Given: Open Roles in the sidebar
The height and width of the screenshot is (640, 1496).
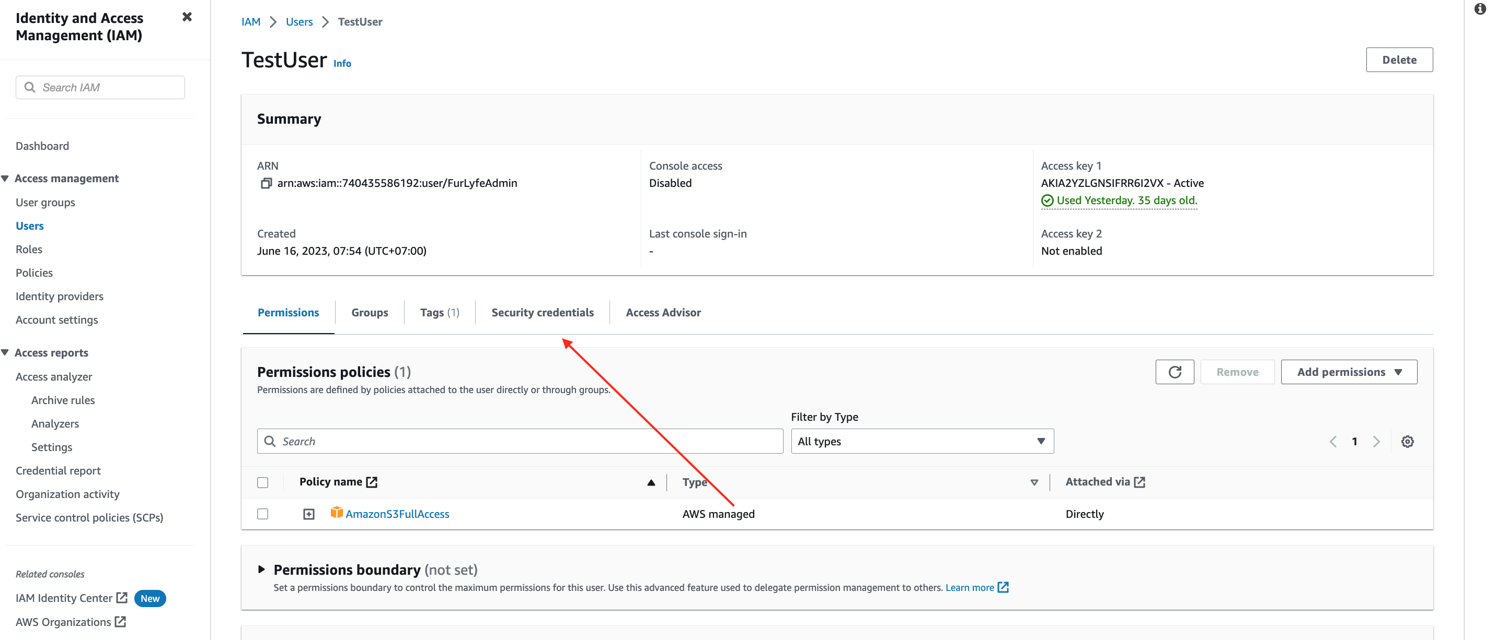Looking at the screenshot, I should coord(29,250).
